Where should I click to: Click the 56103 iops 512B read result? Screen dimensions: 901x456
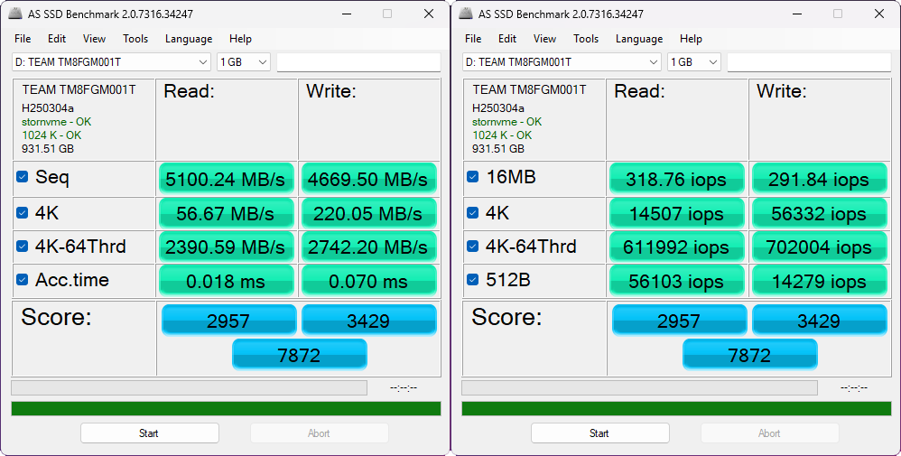[676, 281]
